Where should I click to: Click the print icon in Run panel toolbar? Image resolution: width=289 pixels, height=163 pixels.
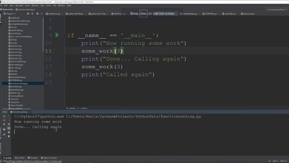(9, 132)
